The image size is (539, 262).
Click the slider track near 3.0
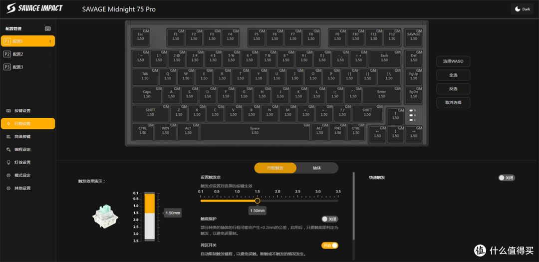click(x=318, y=201)
